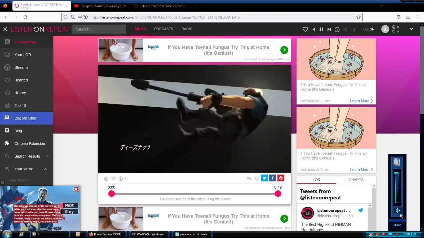Toggle shuffle playback
424x238 pixels.
345,29
